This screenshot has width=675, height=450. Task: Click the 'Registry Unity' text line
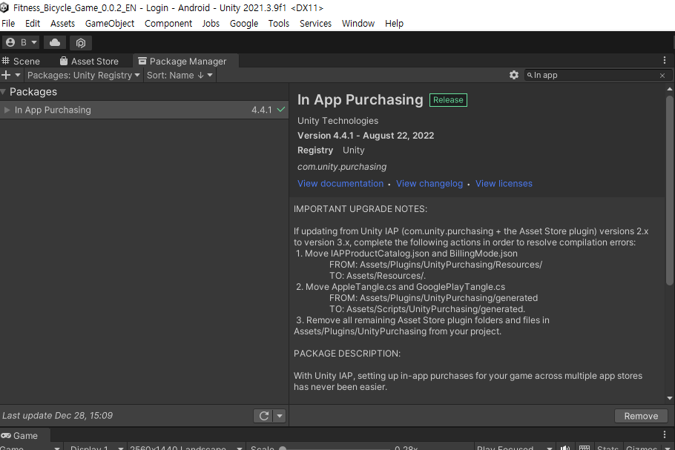(x=331, y=150)
